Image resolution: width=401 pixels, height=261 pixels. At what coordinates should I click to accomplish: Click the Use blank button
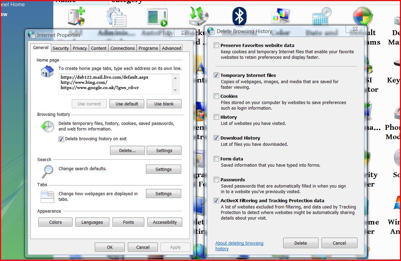click(x=164, y=104)
